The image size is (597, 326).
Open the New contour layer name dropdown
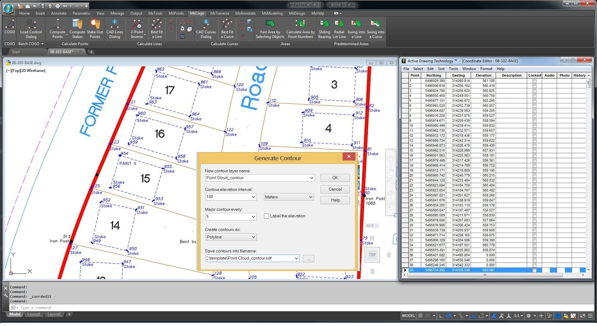click(x=311, y=178)
